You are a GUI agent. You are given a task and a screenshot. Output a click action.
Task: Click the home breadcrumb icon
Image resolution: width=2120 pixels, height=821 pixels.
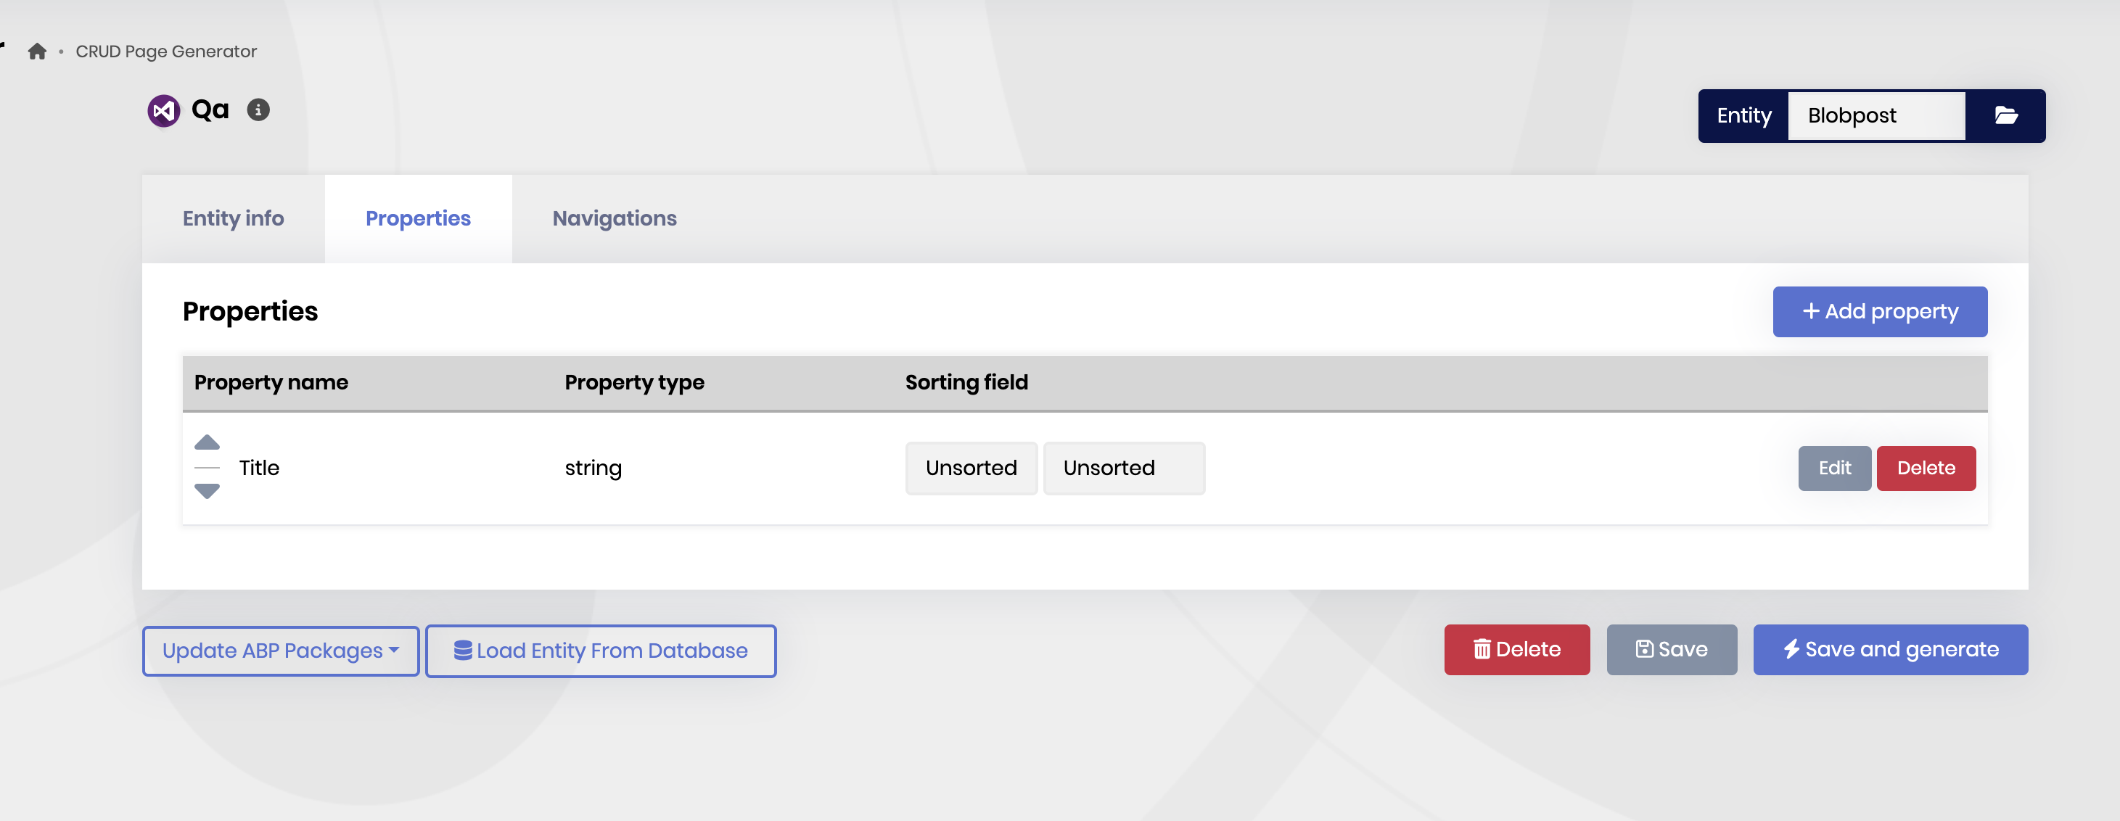pyautogui.click(x=37, y=51)
